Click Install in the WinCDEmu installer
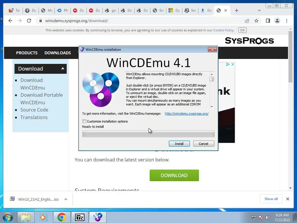This screenshot has width=297, height=223. [179, 144]
